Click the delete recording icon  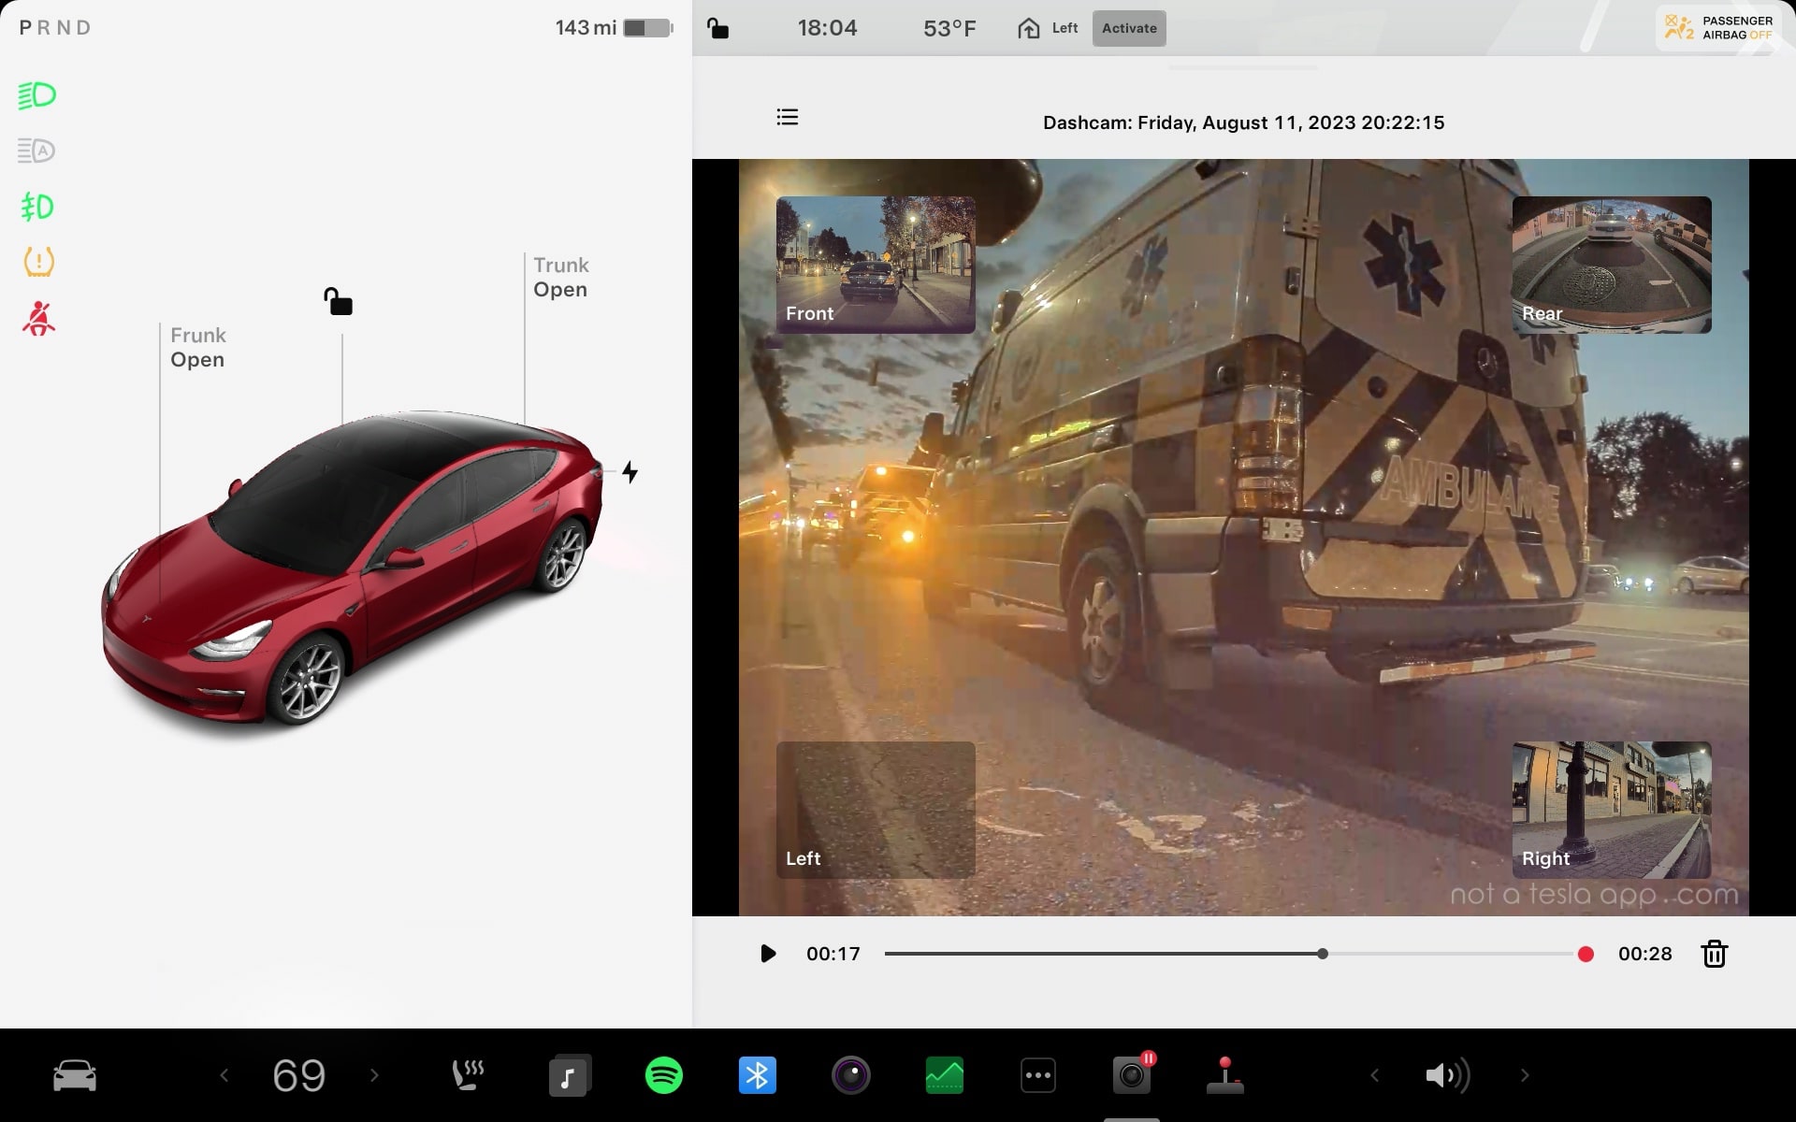coord(1715,954)
